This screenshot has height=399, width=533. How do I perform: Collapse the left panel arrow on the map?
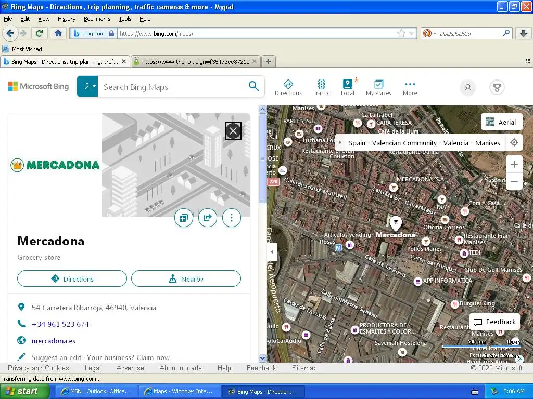point(272,252)
